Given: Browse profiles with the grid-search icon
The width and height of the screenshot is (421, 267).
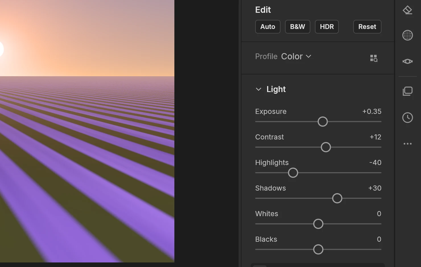Looking at the screenshot, I should tap(374, 58).
